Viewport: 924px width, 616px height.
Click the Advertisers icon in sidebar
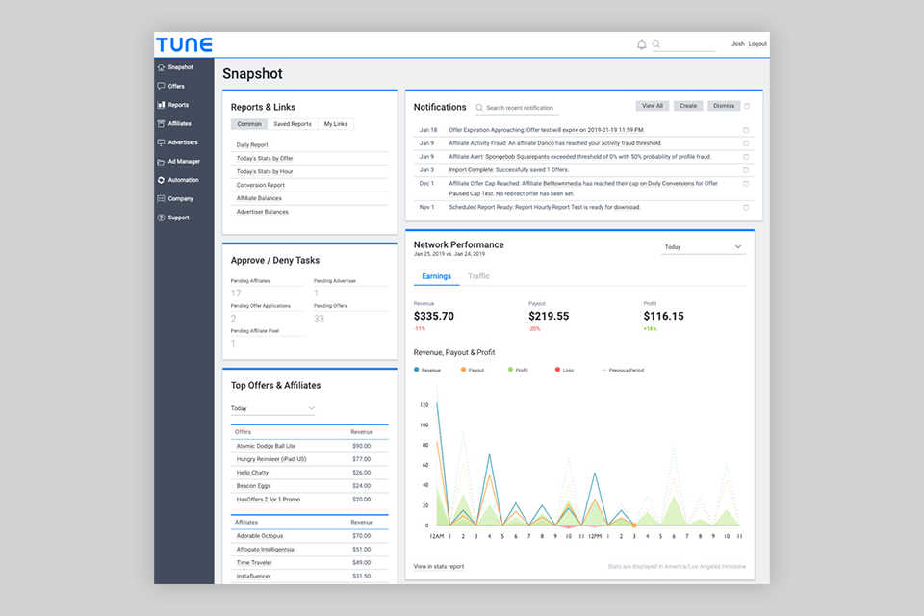pos(161,142)
